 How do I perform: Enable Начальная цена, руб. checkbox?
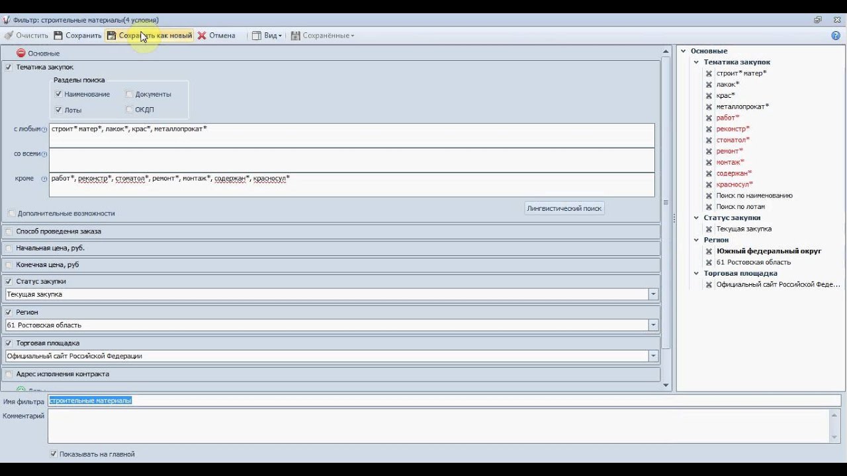click(x=9, y=248)
